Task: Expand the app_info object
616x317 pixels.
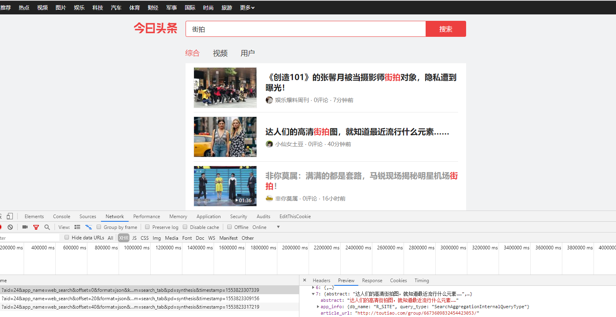Action: coord(318,307)
